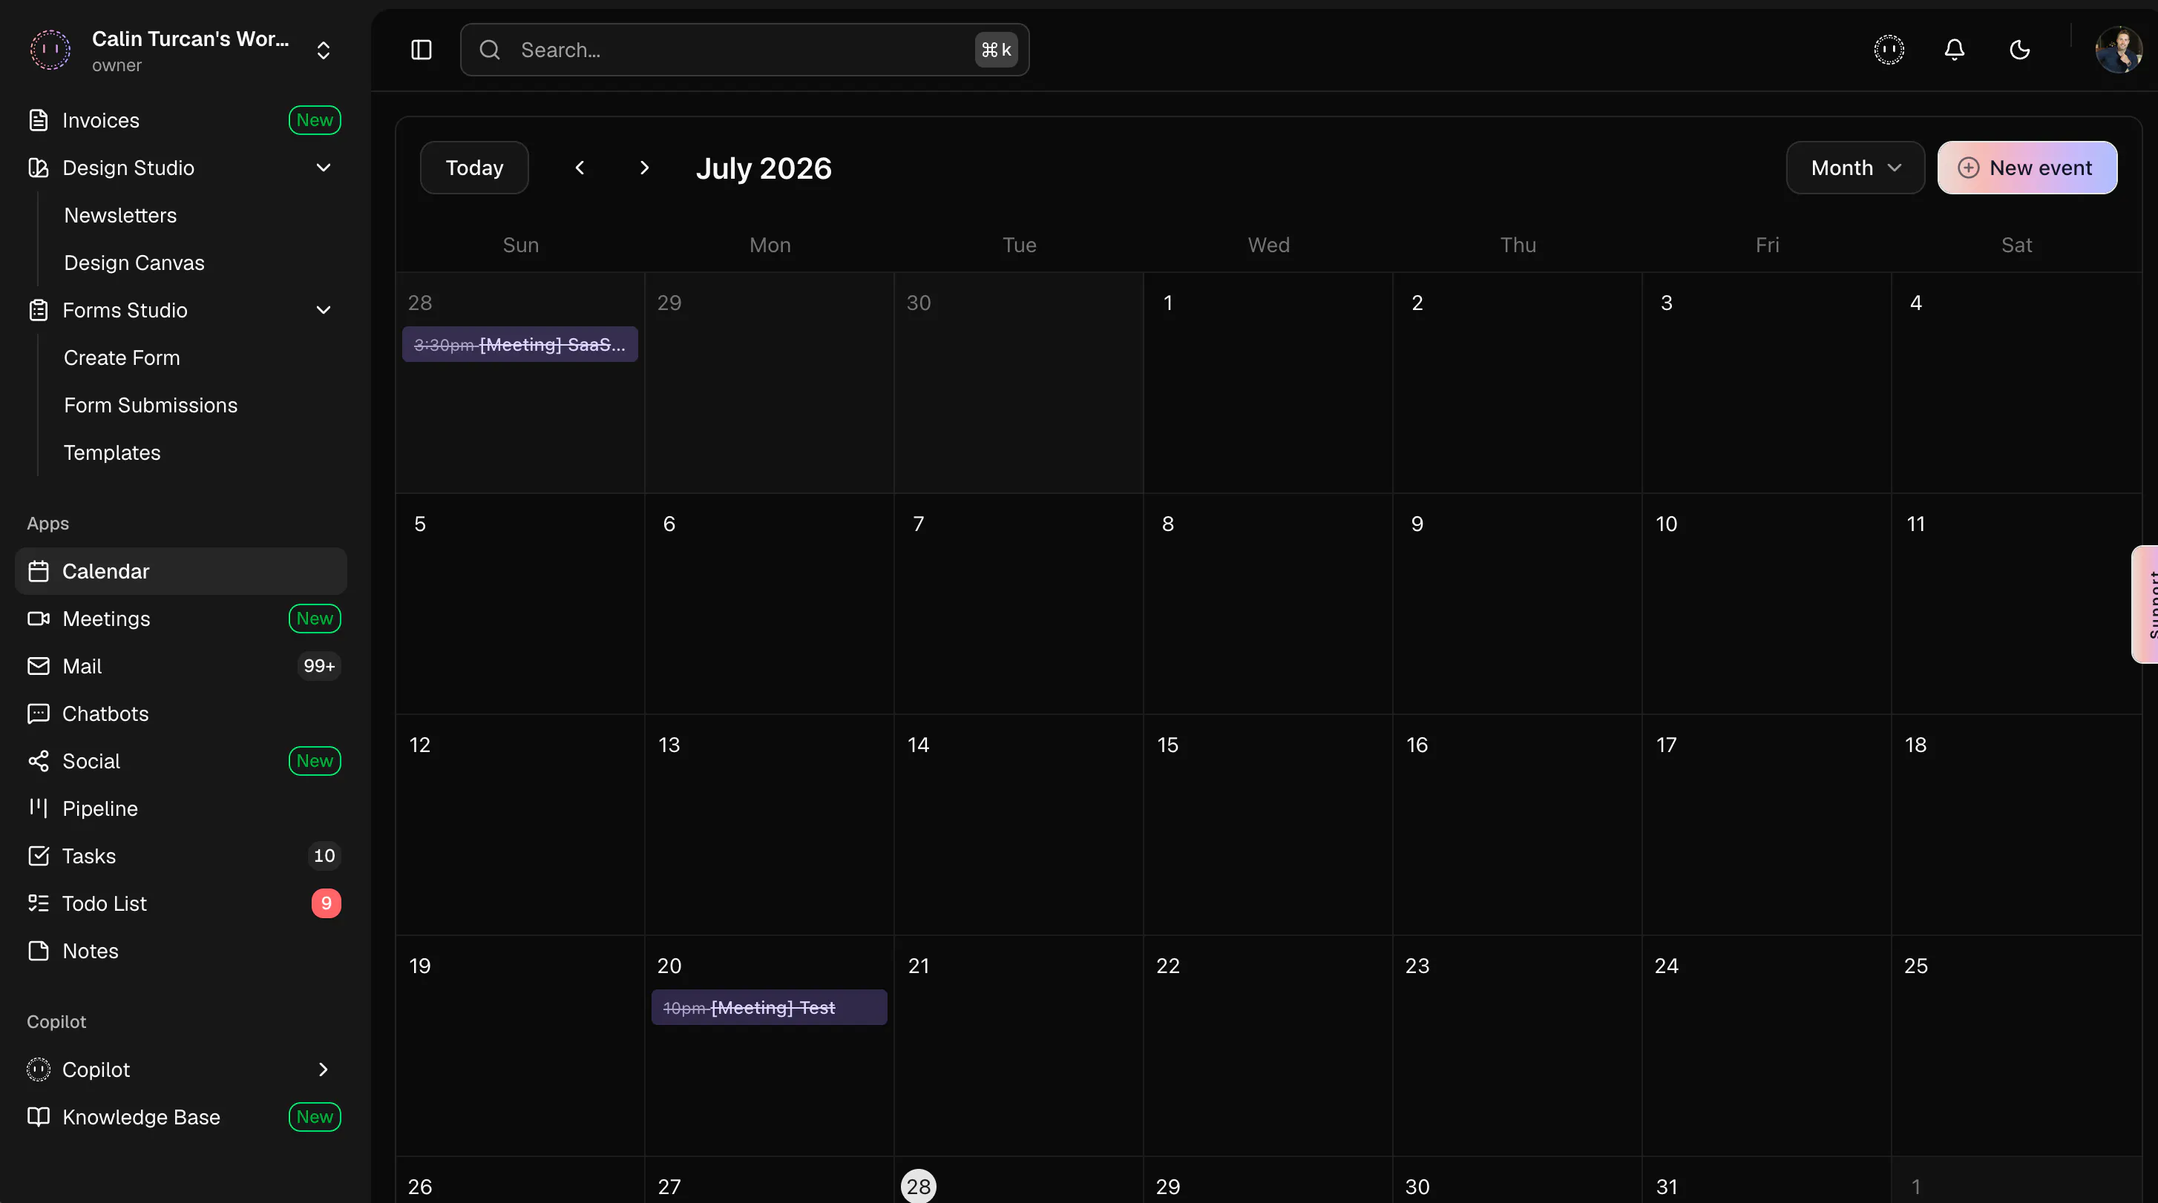Open the Month view dropdown

coord(1855,168)
